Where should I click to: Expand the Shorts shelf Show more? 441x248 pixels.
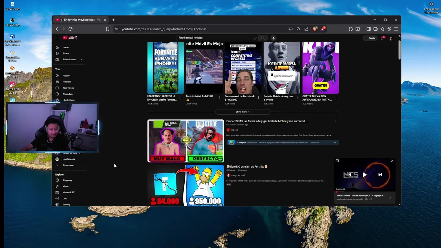[243, 112]
